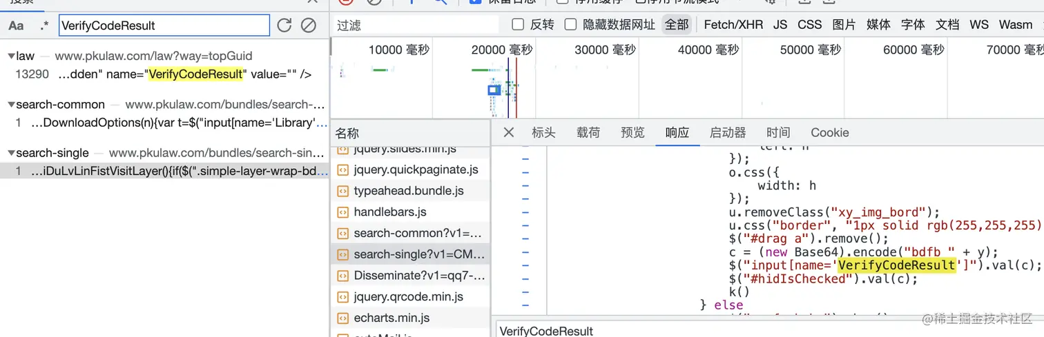Toggle the .* regular expression search option

point(44,25)
